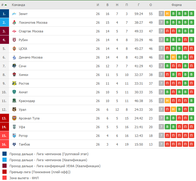This screenshot has height=181, width=196.
Task: Click the gray ? form badge for Химки
Action: [161, 74]
